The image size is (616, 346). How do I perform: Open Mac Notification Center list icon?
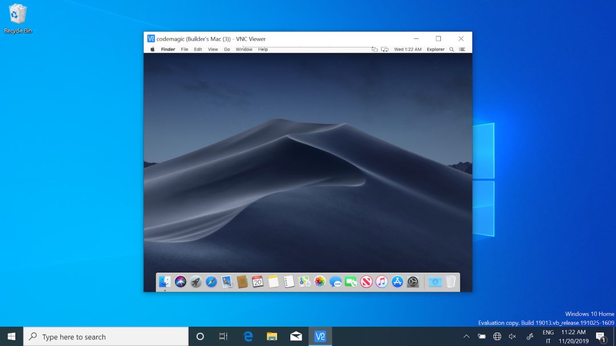462,50
